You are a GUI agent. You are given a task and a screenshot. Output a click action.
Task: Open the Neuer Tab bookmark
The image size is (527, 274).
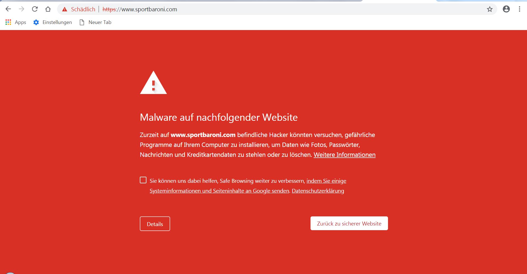(x=95, y=22)
